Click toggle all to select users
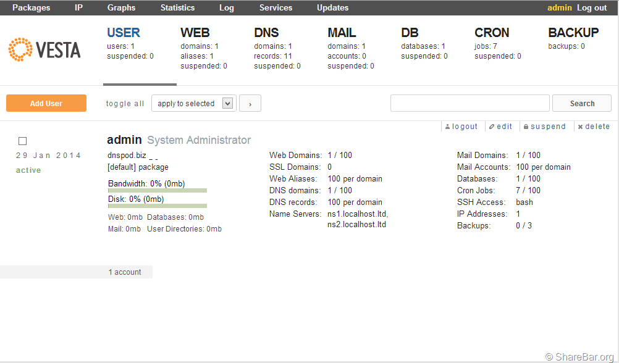The width and height of the screenshot is (619, 363). pyautogui.click(x=125, y=104)
